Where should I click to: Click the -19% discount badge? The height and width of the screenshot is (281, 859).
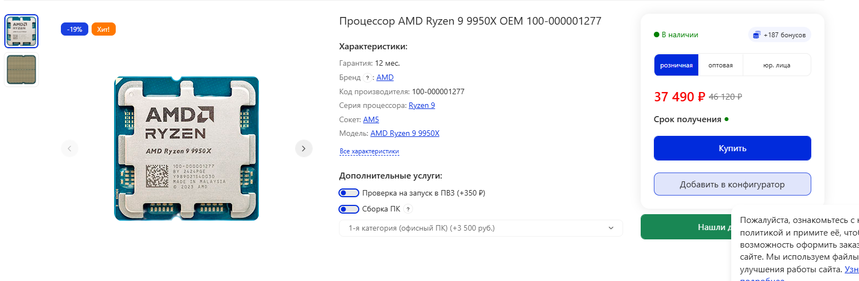75,29
